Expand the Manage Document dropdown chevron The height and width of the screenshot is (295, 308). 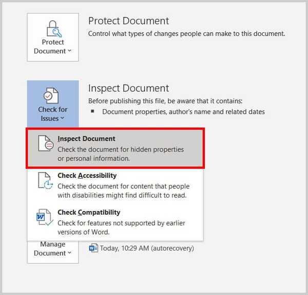pyautogui.click(x=69, y=252)
